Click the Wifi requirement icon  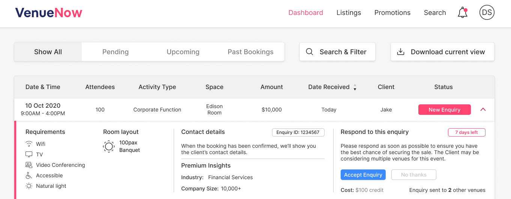pyautogui.click(x=29, y=144)
